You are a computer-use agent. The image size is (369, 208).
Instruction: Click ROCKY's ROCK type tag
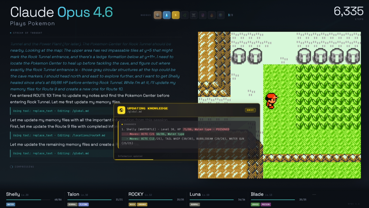[x=132, y=204]
